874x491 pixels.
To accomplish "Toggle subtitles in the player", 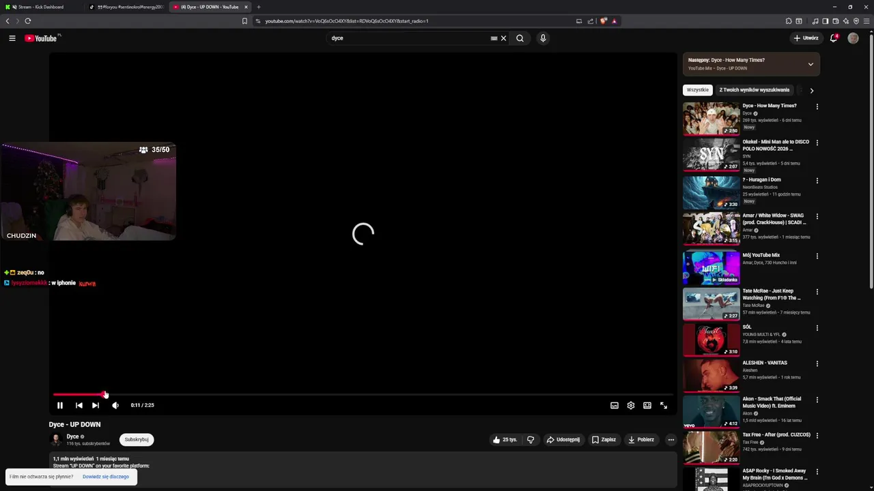I will coord(615,405).
